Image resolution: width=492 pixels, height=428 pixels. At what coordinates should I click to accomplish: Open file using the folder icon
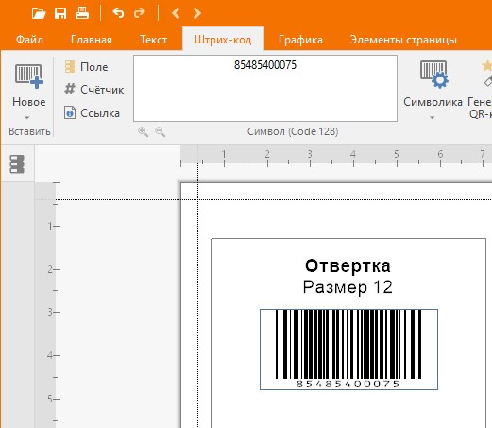pos(39,13)
